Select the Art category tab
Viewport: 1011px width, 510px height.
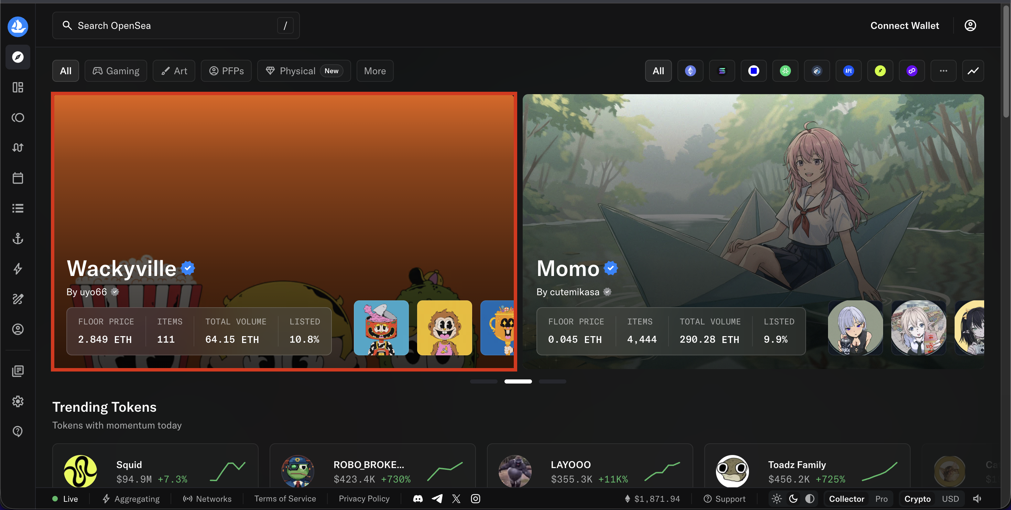[x=174, y=71]
